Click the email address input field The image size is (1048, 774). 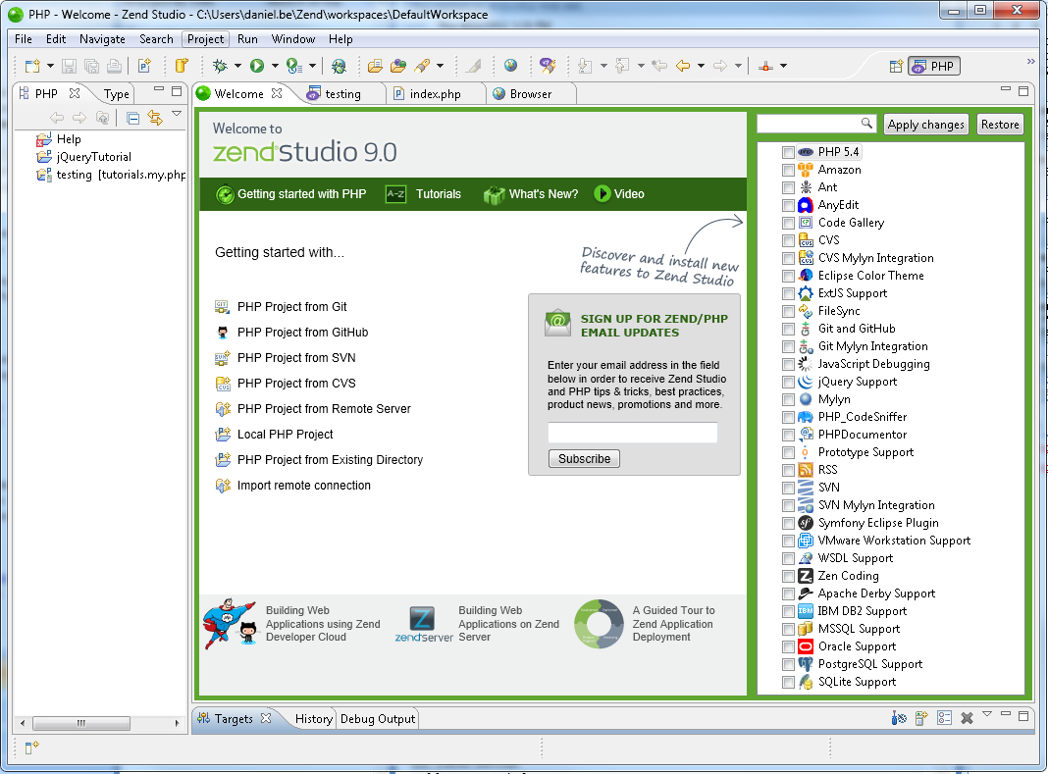(632, 433)
